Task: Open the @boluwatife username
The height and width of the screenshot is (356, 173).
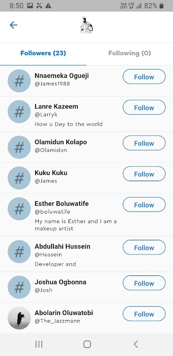Action: 52,212
